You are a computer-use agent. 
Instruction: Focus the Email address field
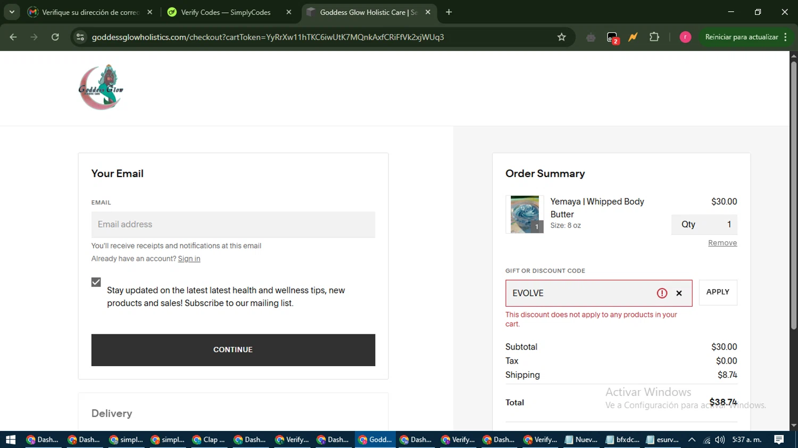233,224
